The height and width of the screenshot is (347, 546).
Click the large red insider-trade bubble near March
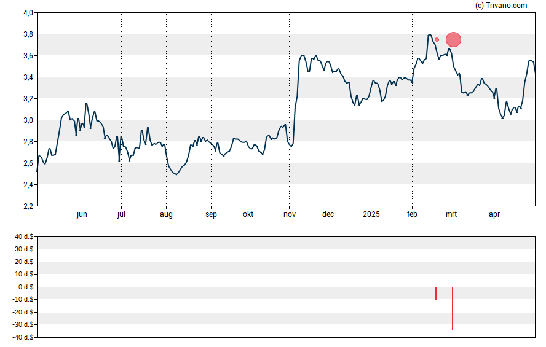tap(453, 40)
